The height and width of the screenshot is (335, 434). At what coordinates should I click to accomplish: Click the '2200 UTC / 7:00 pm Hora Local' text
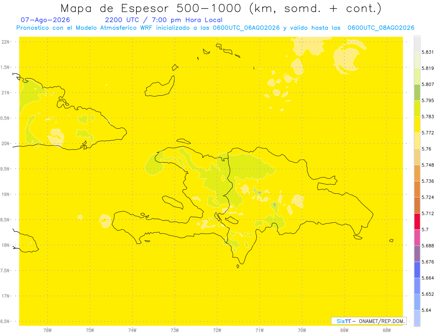click(x=163, y=20)
